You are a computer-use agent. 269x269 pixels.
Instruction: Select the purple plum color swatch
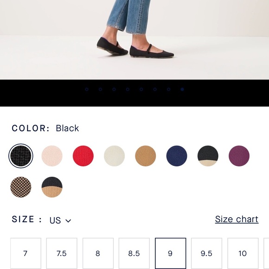239,156
